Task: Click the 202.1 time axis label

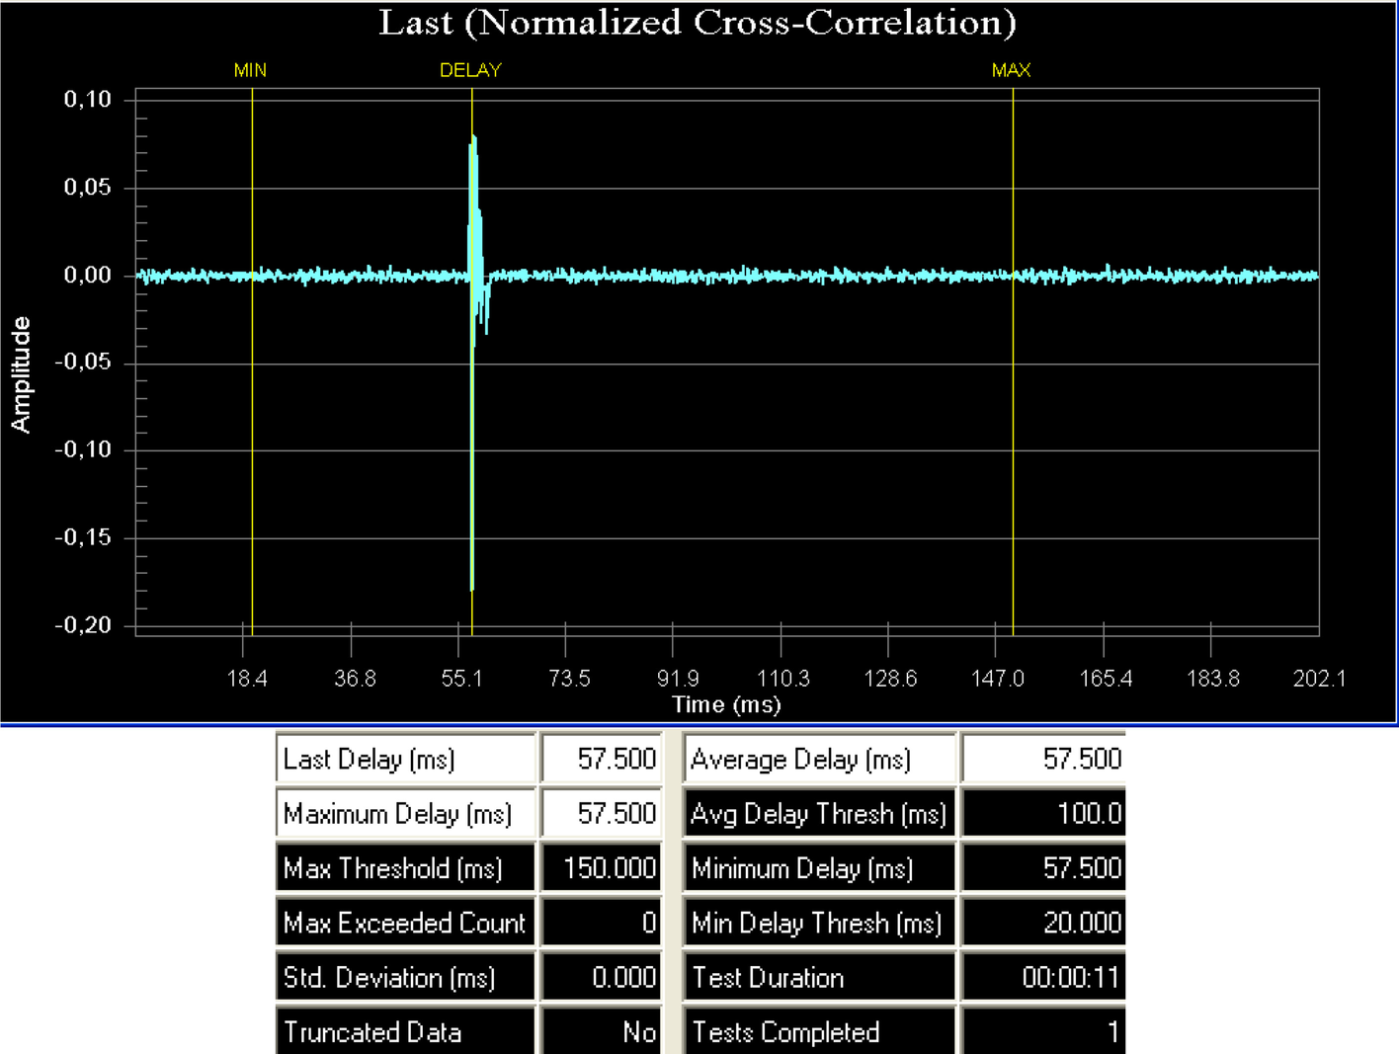Action: pyautogui.click(x=1320, y=679)
